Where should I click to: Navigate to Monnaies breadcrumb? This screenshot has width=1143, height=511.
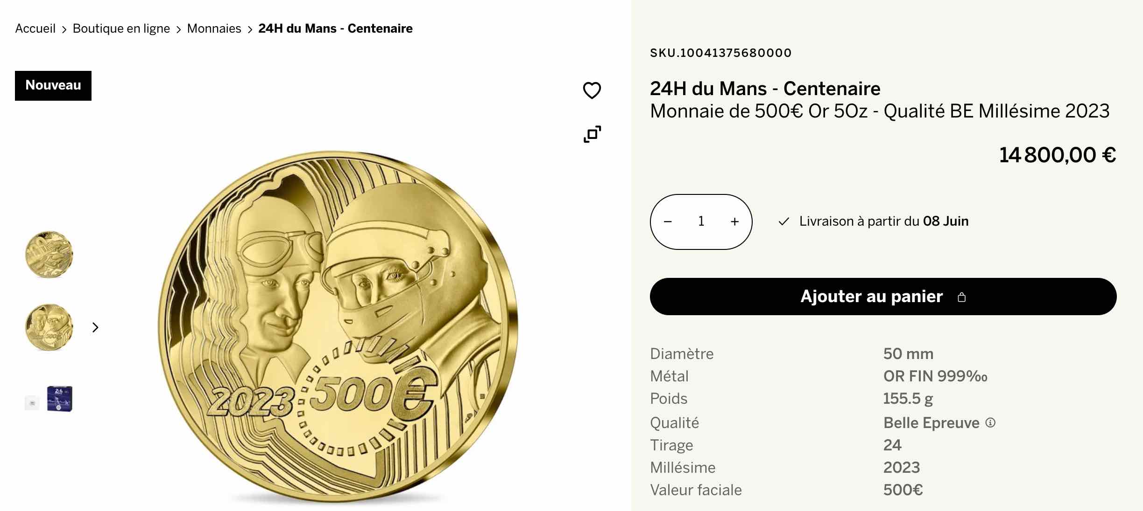point(214,28)
